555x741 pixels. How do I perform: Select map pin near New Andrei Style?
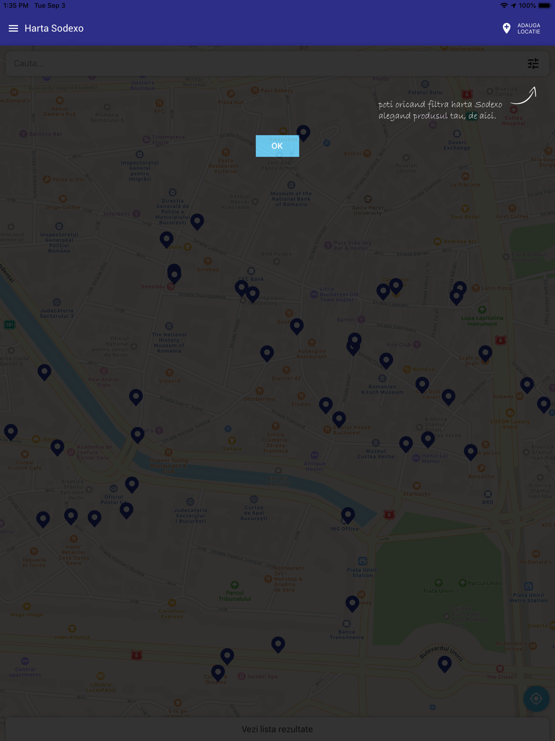coord(136,397)
